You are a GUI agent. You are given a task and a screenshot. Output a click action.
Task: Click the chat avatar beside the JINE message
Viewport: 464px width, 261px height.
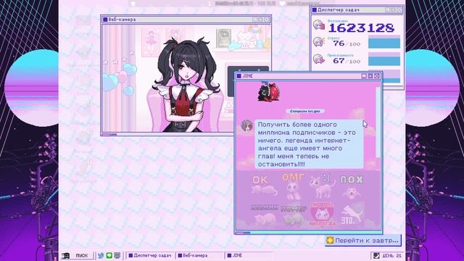(x=247, y=125)
